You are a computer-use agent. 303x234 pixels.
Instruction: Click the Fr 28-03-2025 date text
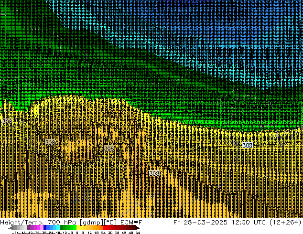pyautogui.click(x=200, y=223)
